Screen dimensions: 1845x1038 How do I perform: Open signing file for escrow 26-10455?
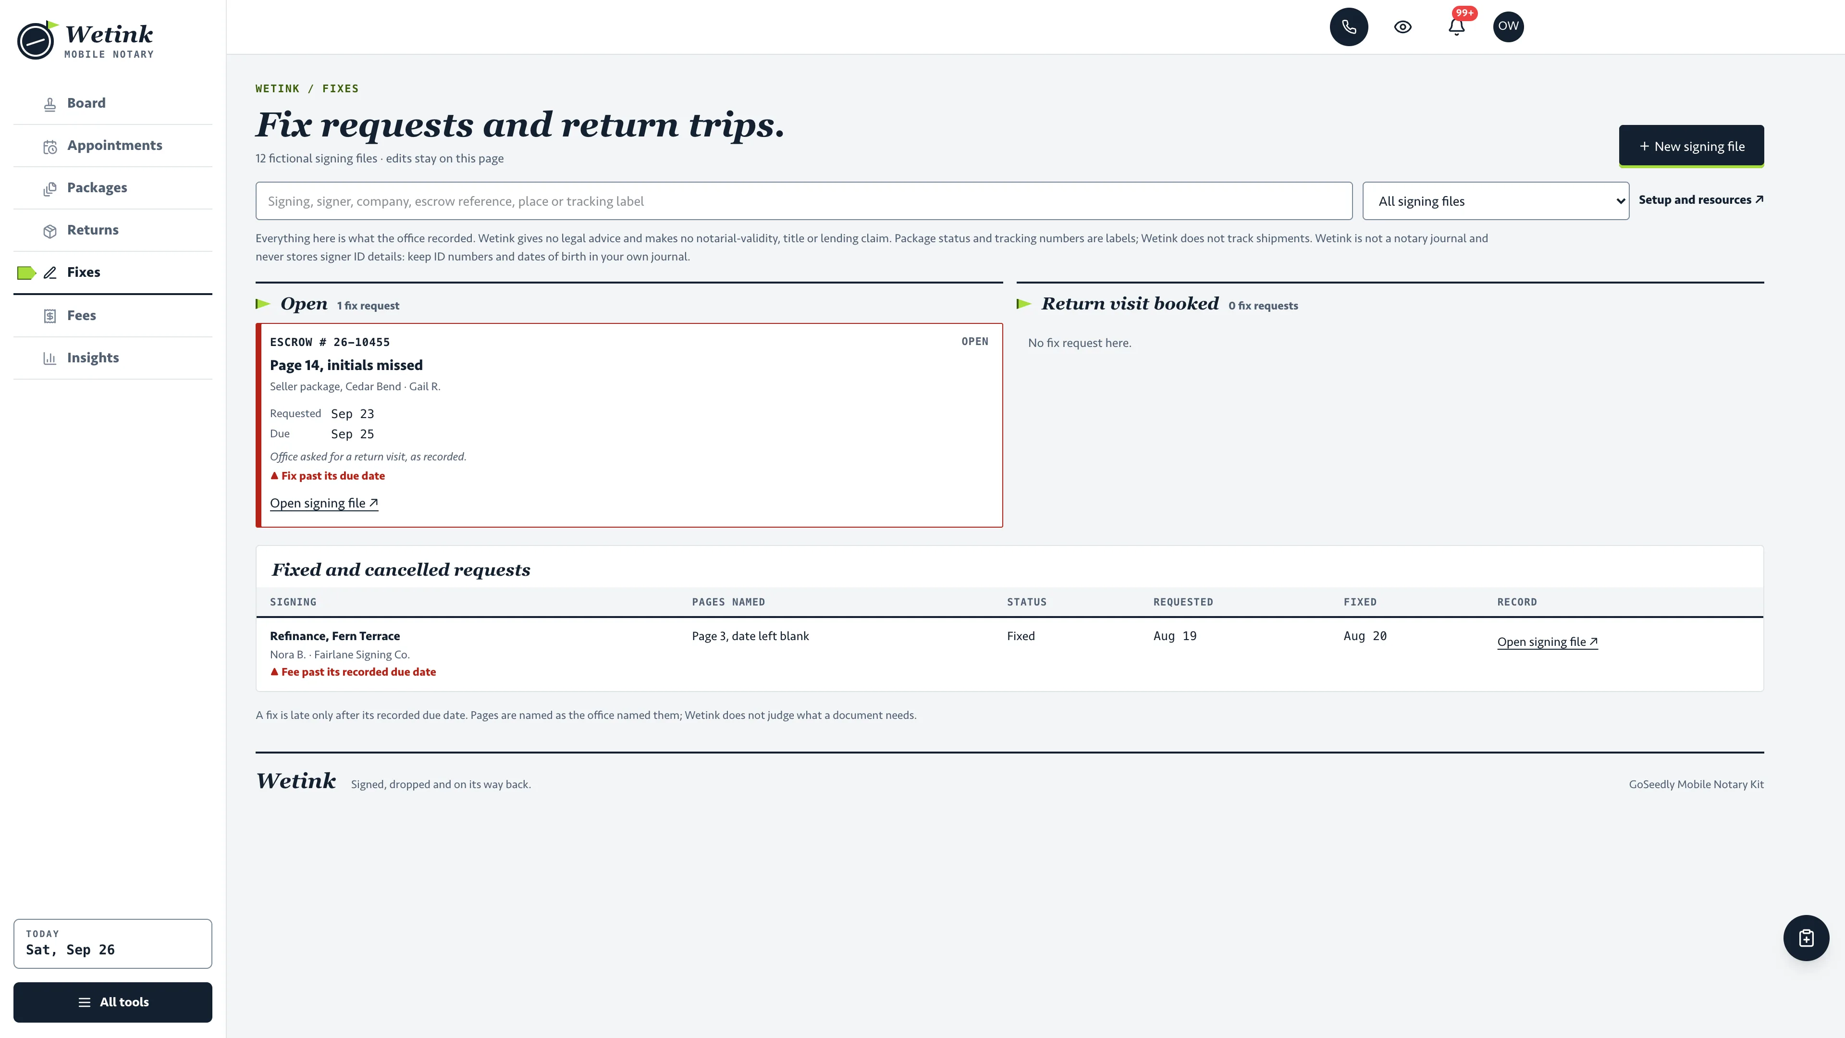pyautogui.click(x=324, y=503)
